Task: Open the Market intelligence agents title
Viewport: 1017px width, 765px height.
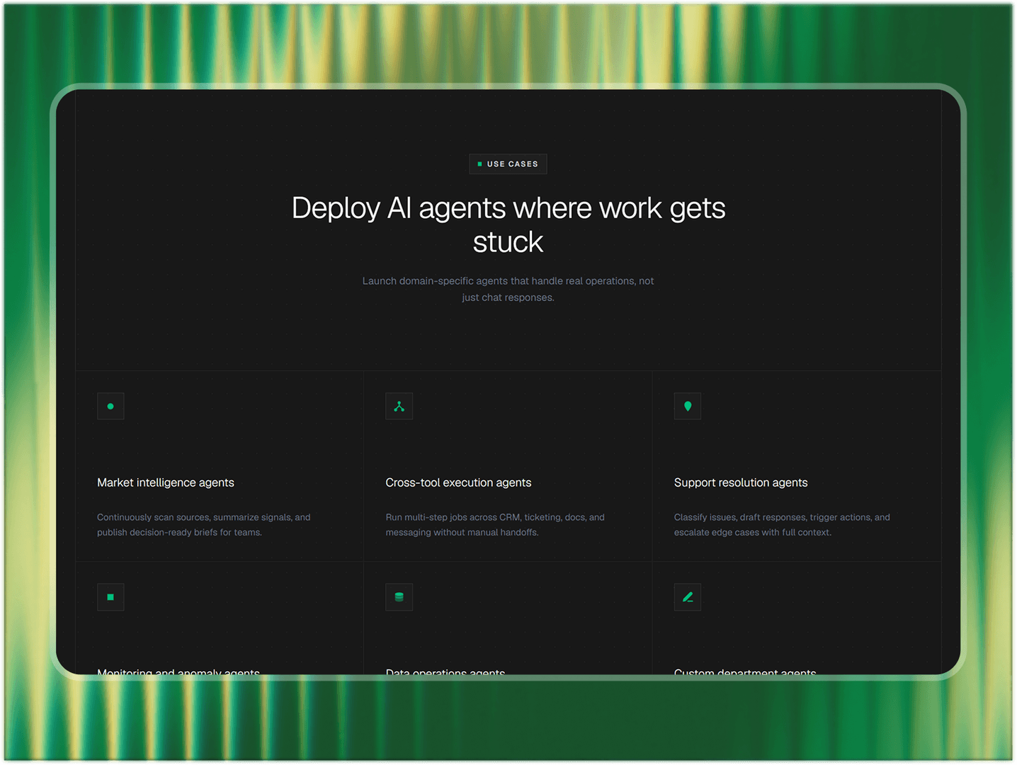Action: [x=166, y=482]
